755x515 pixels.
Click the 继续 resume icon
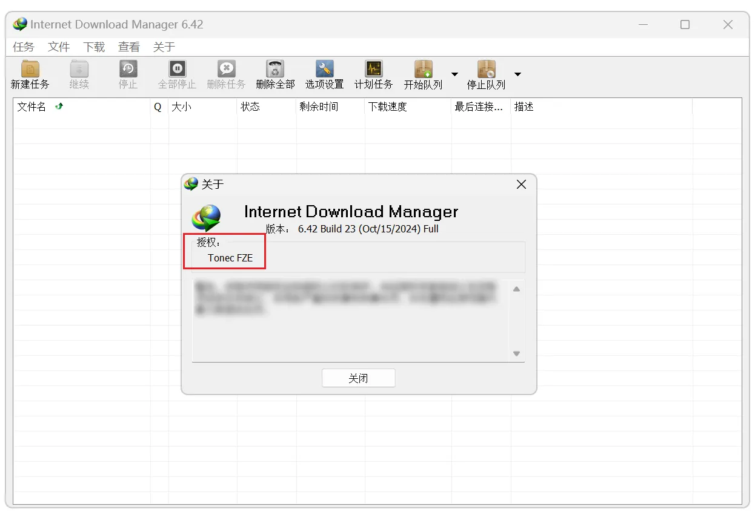(79, 68)
